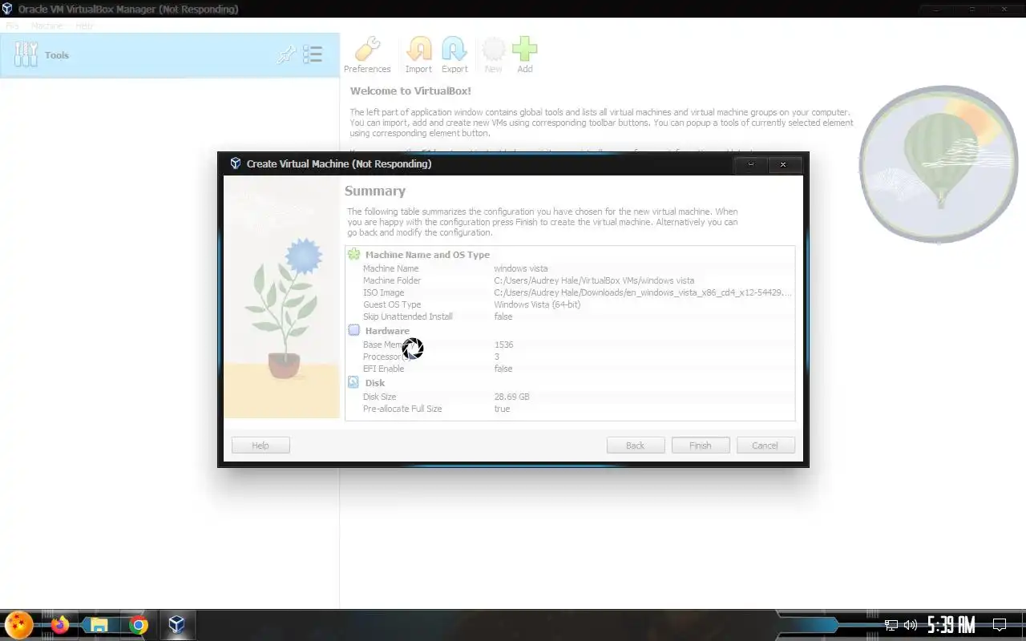
Task: Cancel the Create Virtual Machine wizard
Action: point(765,445)
